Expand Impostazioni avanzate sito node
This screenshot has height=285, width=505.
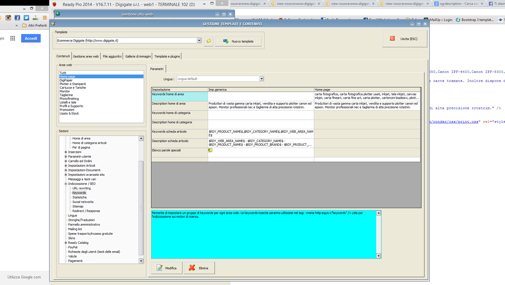click(x=66, y=175)
